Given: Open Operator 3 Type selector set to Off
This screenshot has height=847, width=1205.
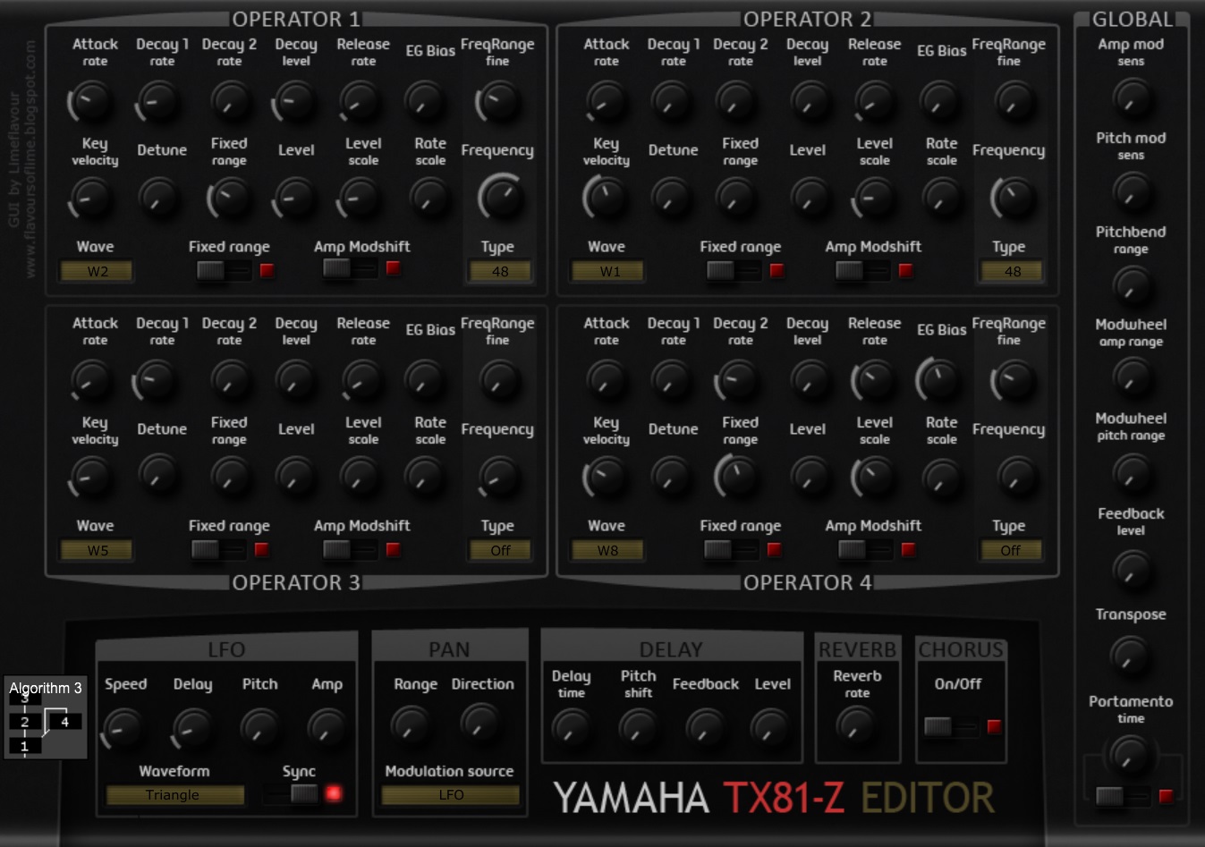Looking at the screenshot, I should click(x=500, y=551).
